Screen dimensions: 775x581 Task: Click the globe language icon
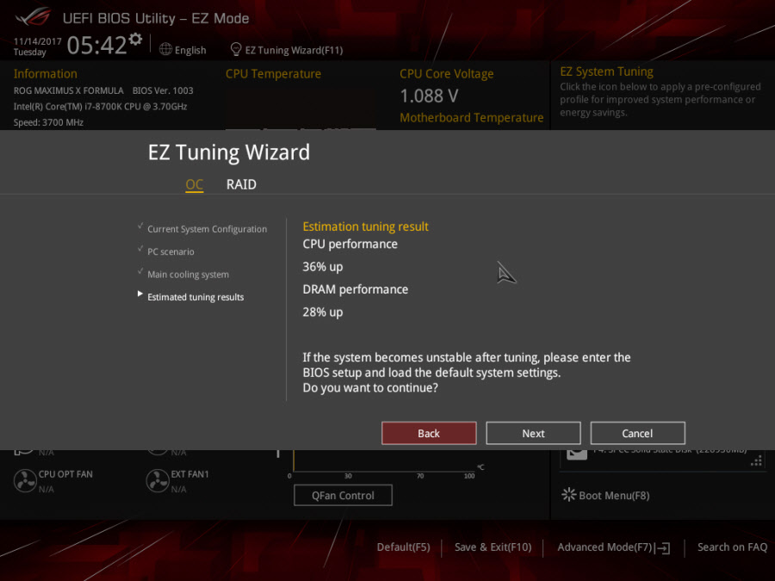[x=166, y=49]
